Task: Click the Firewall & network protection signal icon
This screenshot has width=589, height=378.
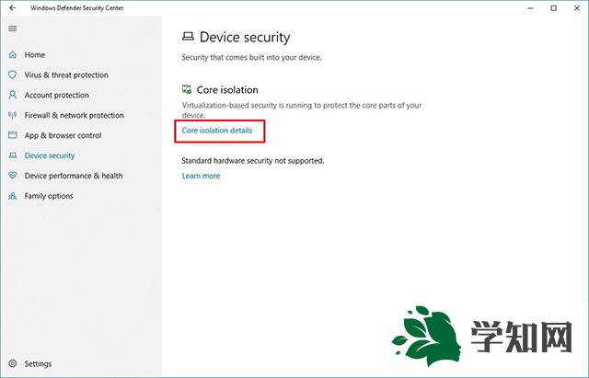Action: tap(13, 116)
